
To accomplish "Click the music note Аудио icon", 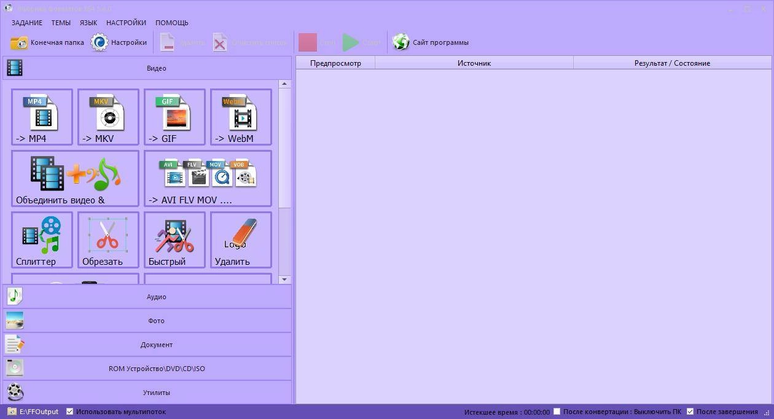I will [x=15, y=297].
